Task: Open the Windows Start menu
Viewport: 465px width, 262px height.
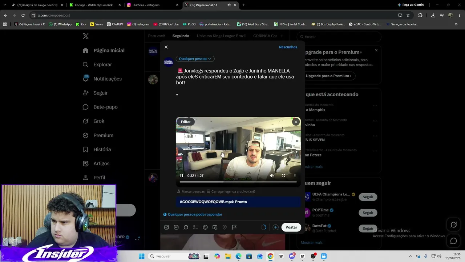Action: click(141, 256)
